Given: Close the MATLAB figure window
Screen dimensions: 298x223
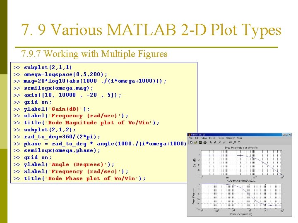Looking at the screenshot, I should 290,135.
